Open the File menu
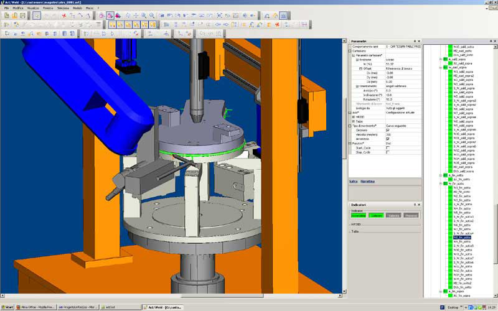Viewport: 498px width, 311px height. [5, 7]
